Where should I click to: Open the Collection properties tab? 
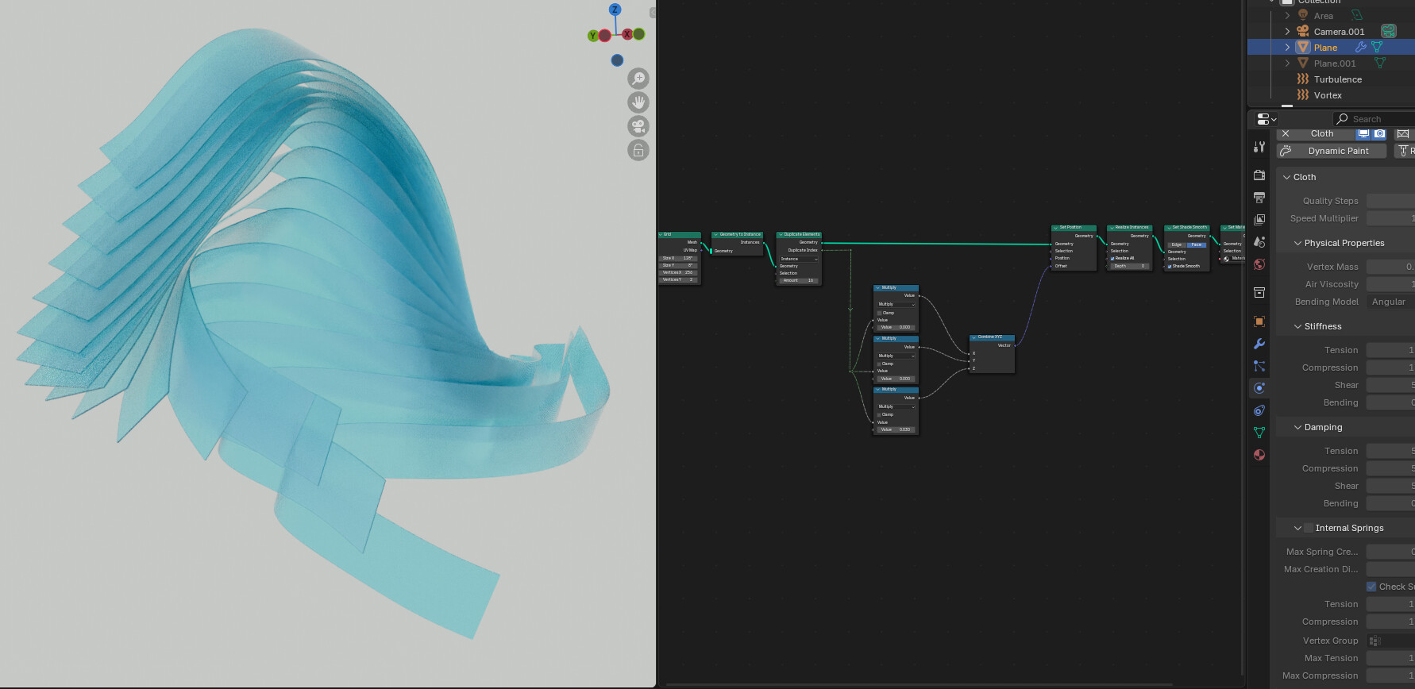(1259, 293)
